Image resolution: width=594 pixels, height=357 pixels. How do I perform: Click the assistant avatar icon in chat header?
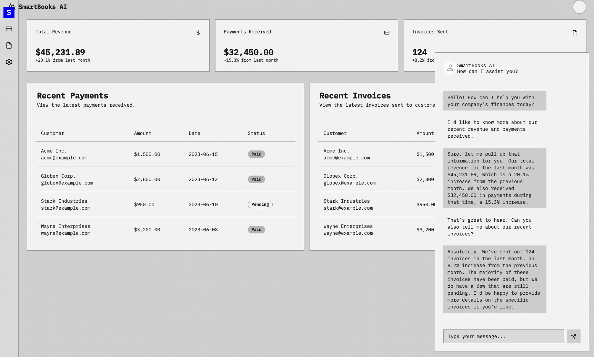tap(450, 68)
